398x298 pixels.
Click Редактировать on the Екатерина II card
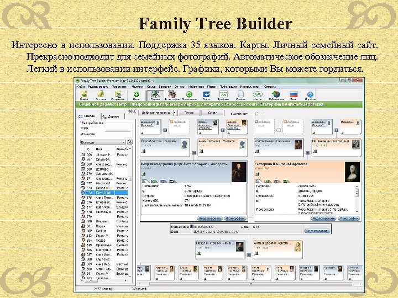pos(323,218)
